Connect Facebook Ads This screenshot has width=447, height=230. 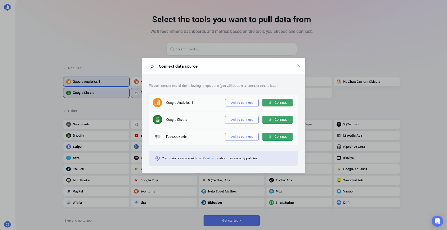pyautogui.click(x=277, y=137)
